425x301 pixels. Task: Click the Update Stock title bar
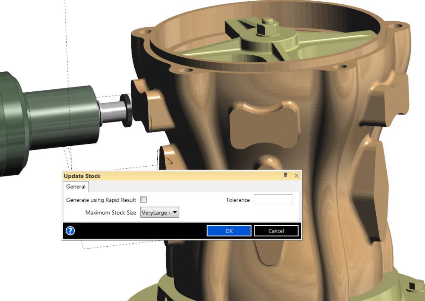click(x=170, y=176)
